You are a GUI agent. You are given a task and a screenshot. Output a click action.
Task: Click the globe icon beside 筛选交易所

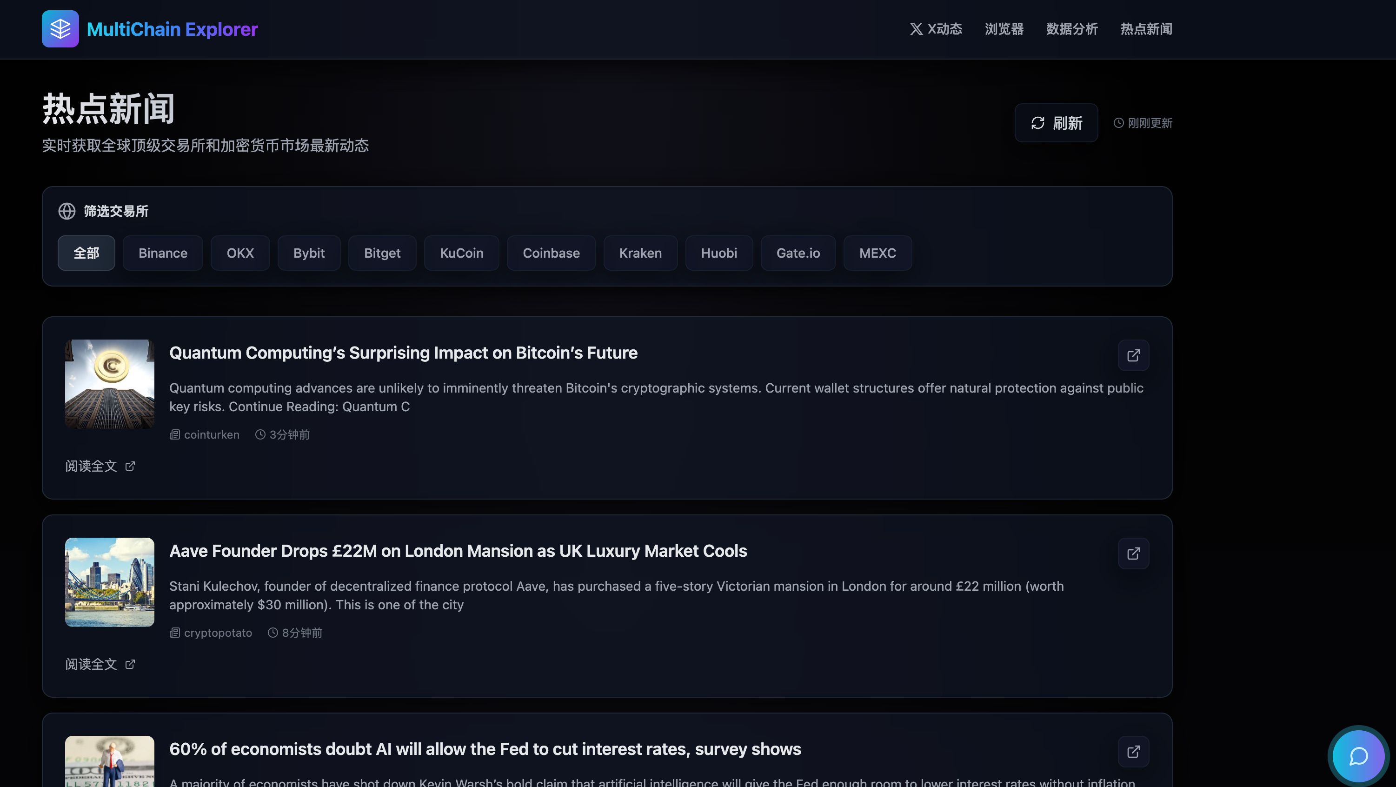coord(66,211)
